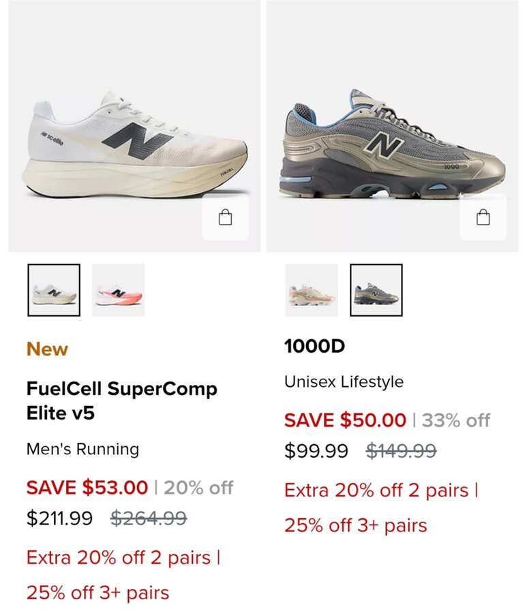Viewport: 527px width, 613px height.
Task: Click the SAVE $53.00 discount text
Action: pyautogui.click(x=87, y=488)
